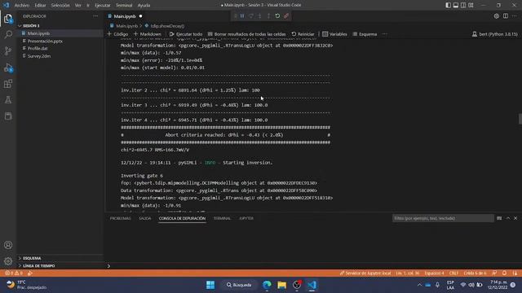
Task: Open notifications bell in status bar
Action: [504, 273]
